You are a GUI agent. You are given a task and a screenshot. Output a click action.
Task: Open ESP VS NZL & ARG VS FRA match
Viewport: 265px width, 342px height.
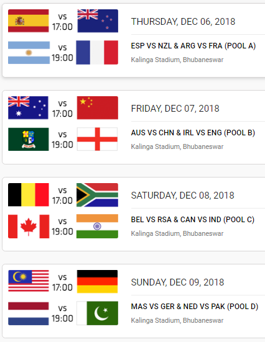coord(193,46)
